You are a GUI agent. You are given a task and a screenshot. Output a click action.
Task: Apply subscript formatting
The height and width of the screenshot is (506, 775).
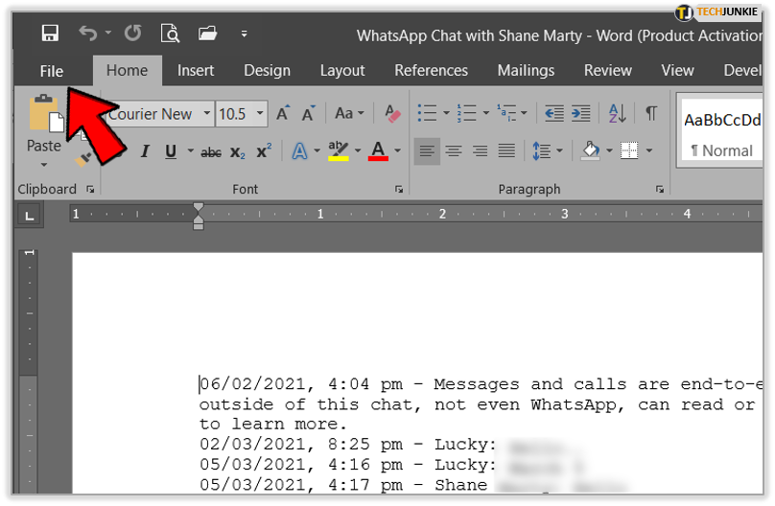[x=238, y=151]
